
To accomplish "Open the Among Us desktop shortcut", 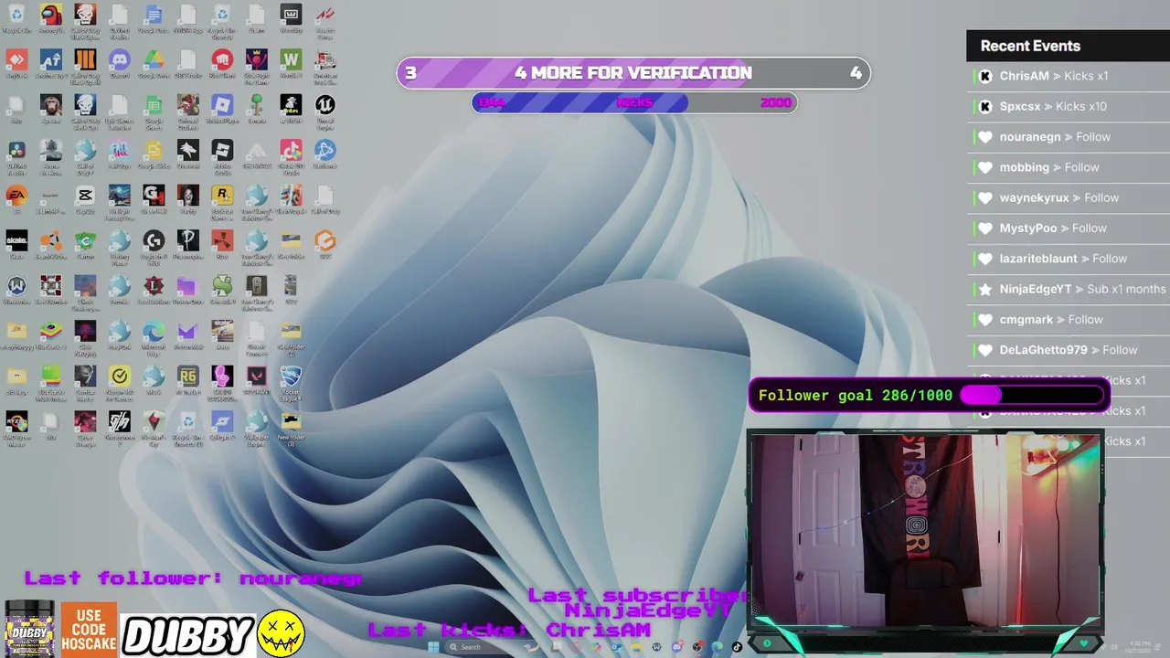I will pyautogui.click(x=51, y=20).
